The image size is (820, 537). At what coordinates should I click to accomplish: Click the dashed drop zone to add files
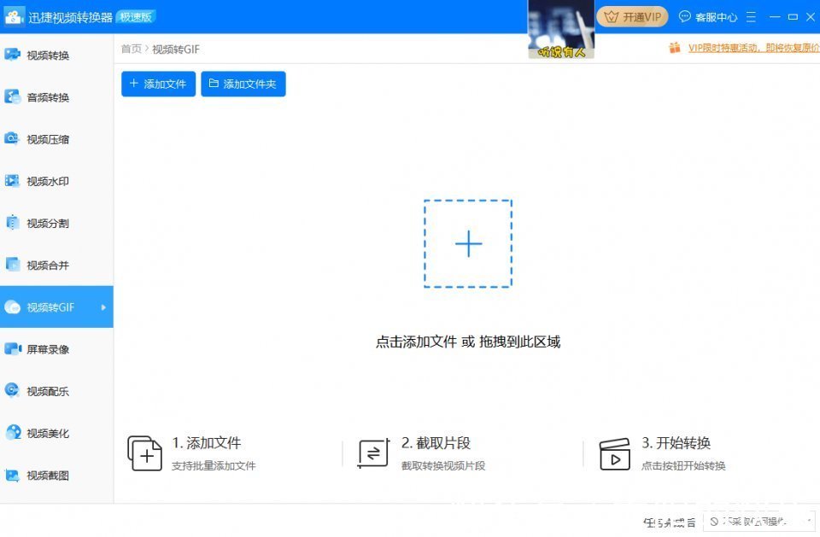tap(468, 244)
